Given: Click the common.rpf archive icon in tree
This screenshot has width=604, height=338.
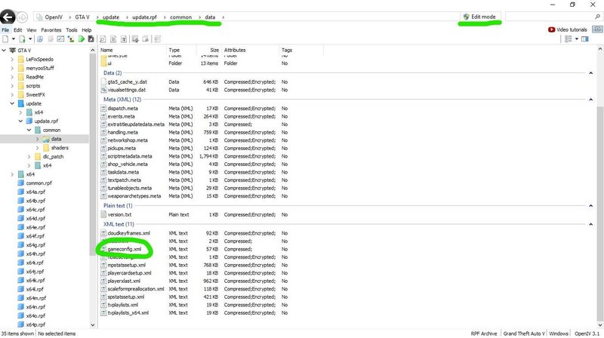Looking at the screenshot, I should coord(21,183).
